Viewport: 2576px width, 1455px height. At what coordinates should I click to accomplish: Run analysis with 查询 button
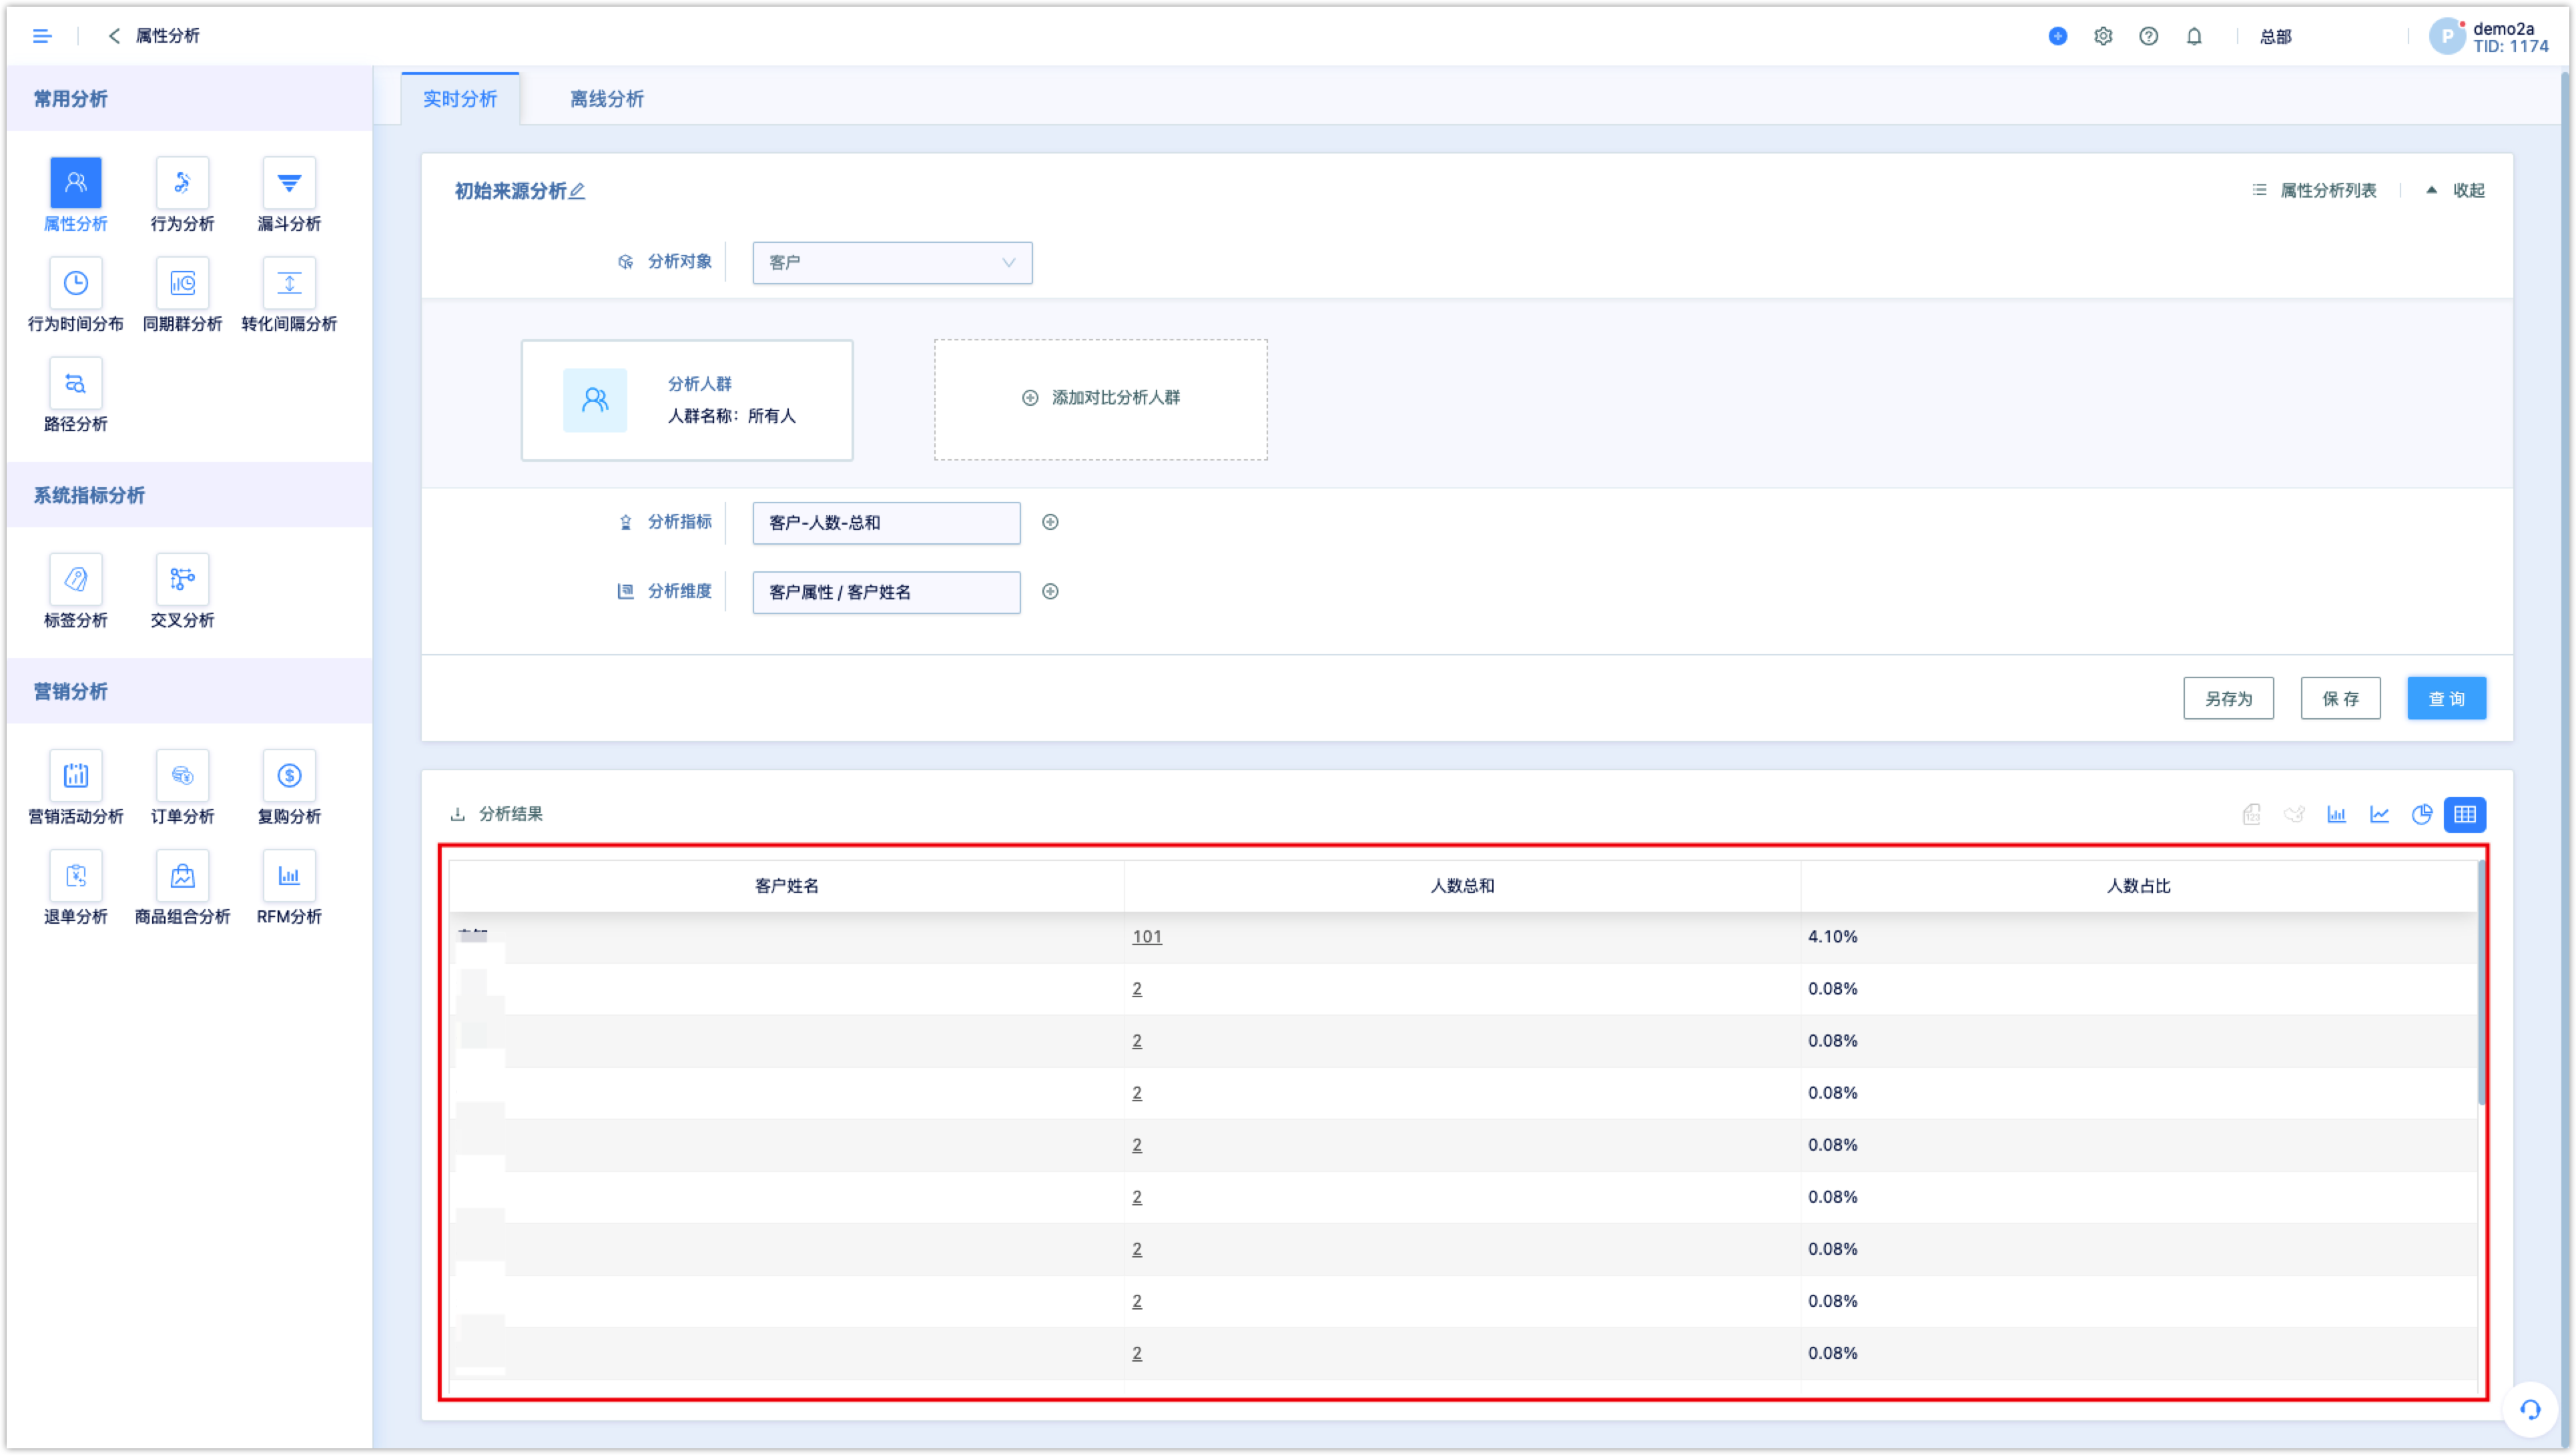(2446, 698)
